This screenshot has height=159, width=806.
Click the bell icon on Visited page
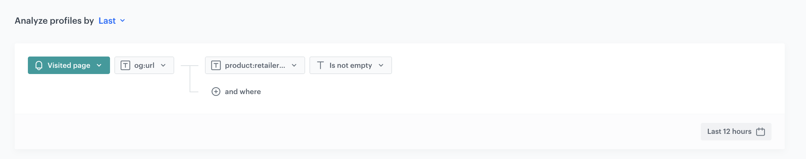(x=39, y=65)
